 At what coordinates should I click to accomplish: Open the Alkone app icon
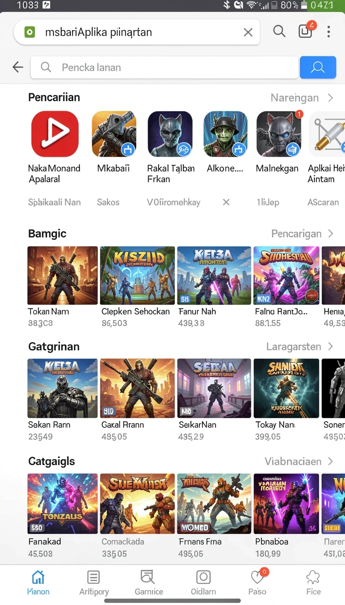pyautogui.click(x=226, y=134)
